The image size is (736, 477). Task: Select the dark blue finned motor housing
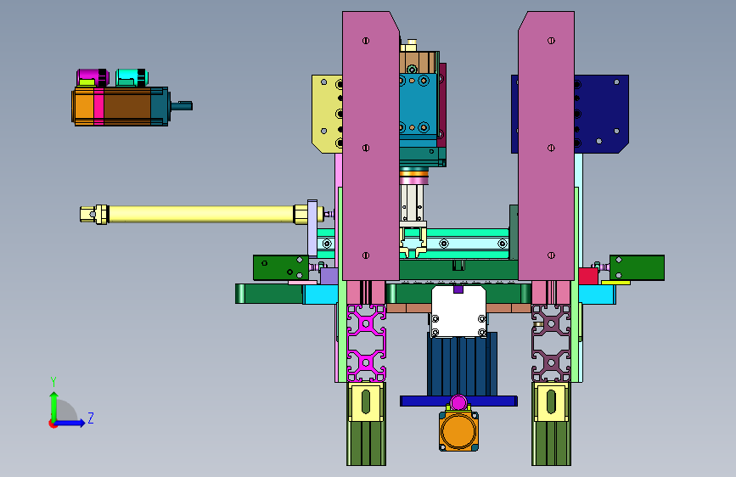462,365
